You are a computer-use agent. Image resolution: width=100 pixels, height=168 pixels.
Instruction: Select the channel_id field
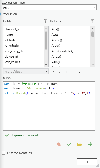click(12, 29)
